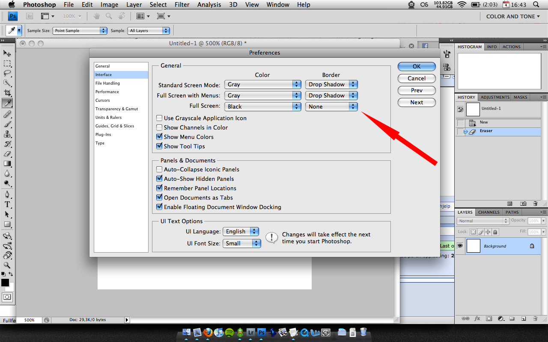Select the Crop tool
The image size is (548, 342).
(7, 93)
